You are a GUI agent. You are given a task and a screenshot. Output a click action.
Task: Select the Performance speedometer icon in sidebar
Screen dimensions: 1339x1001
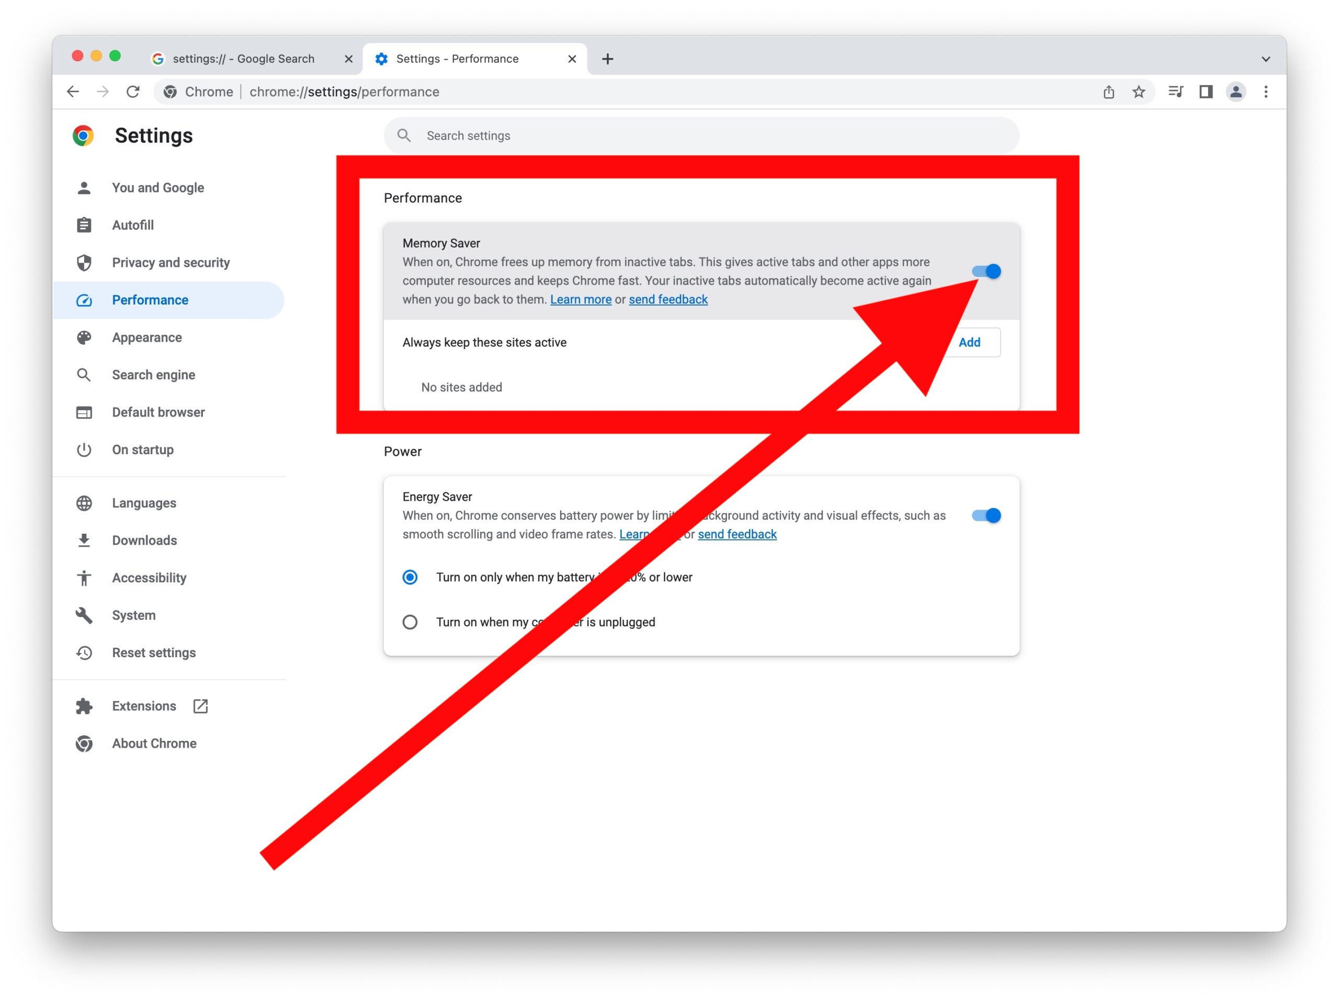pyautogui.click(x=84, y=300)
